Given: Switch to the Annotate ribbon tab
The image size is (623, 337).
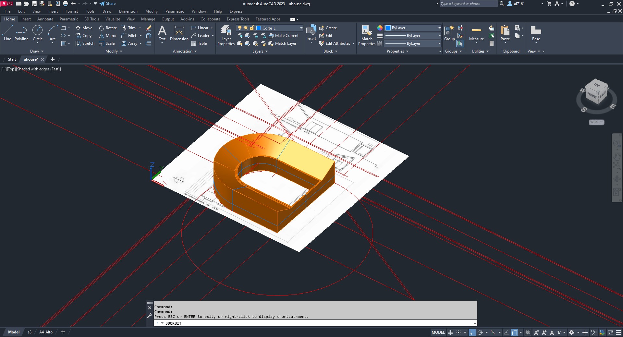Looking at the screenshot, I should coord(45,19).
